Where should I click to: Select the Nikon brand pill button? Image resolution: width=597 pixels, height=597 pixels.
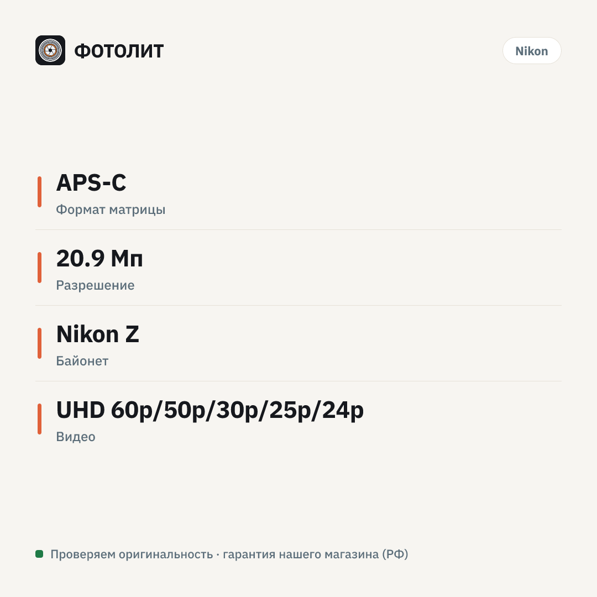[x=532, y=51]
